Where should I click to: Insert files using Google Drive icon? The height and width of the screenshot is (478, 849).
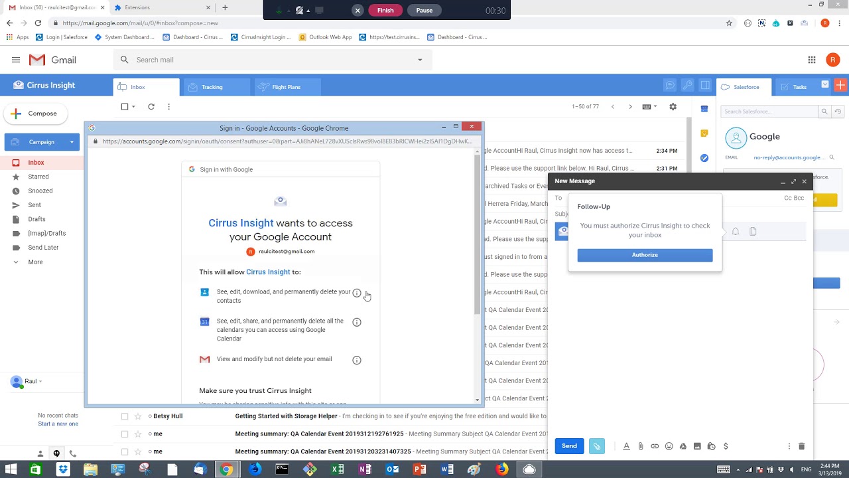click(683, 446)
